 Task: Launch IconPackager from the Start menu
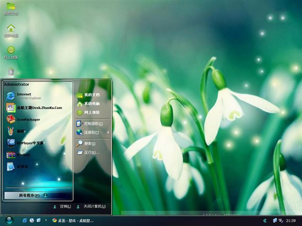point(23,119)
